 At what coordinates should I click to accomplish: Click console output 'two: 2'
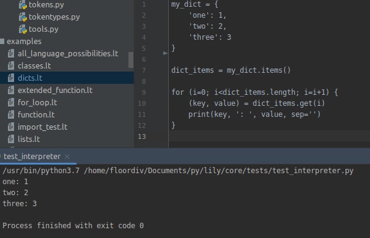coord(15,193)
